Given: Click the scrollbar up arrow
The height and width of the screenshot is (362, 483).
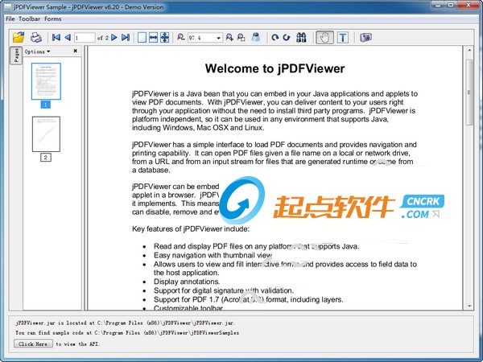Looking at the screenshot, I should pos(469,50).
